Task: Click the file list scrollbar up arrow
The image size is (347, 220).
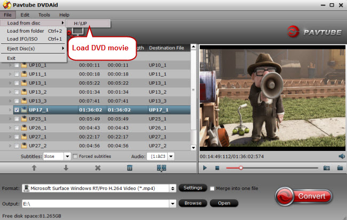Action: (x=193, y=47)
